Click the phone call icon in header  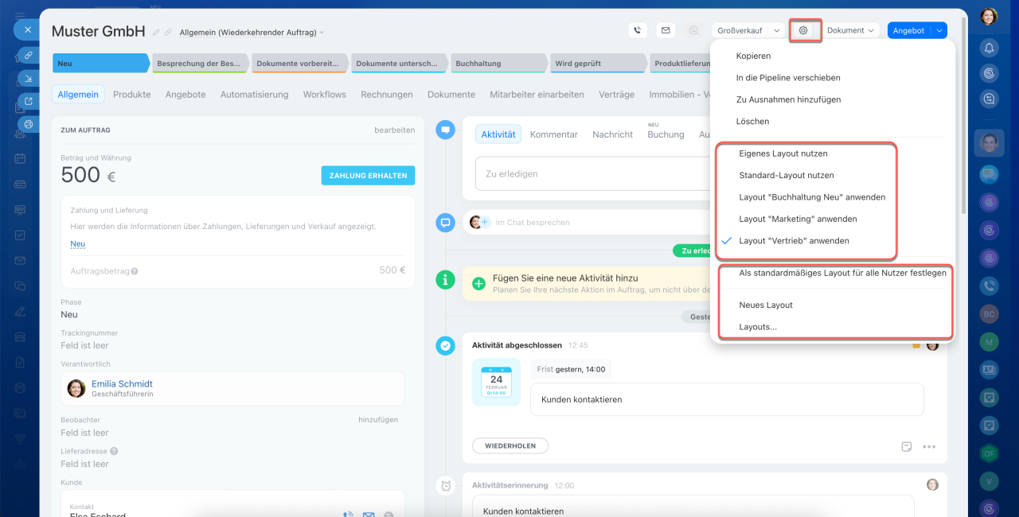coord(637,30)
